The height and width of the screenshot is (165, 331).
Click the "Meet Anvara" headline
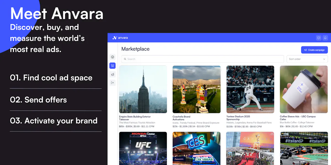pos(57,13)
